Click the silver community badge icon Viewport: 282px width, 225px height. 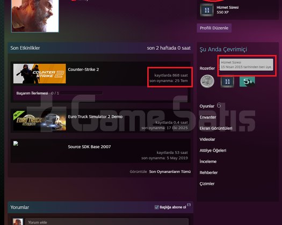click(207, 81)
